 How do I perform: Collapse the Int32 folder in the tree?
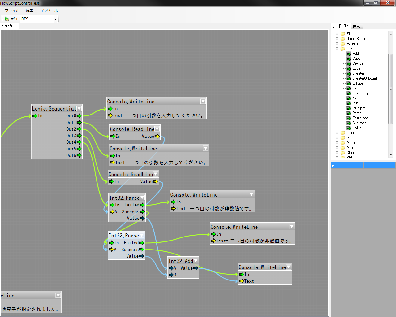coord(337,49)
